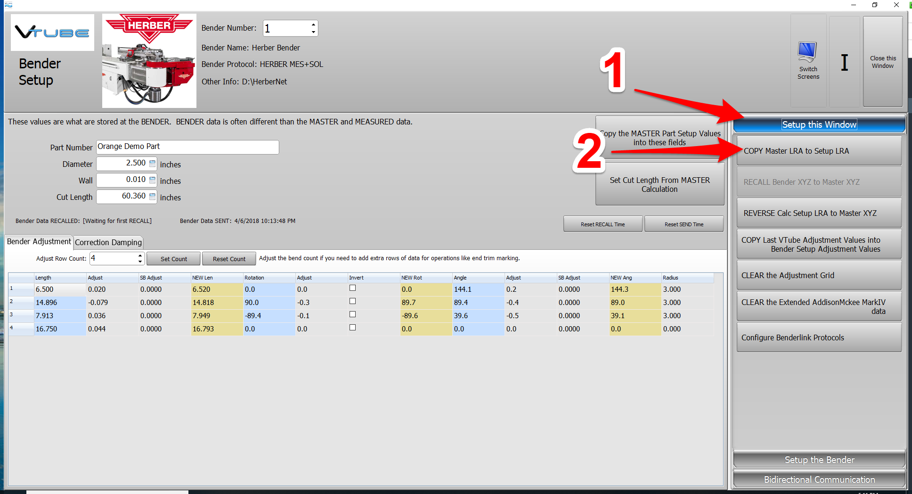Click the Switch Screens monitor icon
912x494 pixels.
coord(807,53)
